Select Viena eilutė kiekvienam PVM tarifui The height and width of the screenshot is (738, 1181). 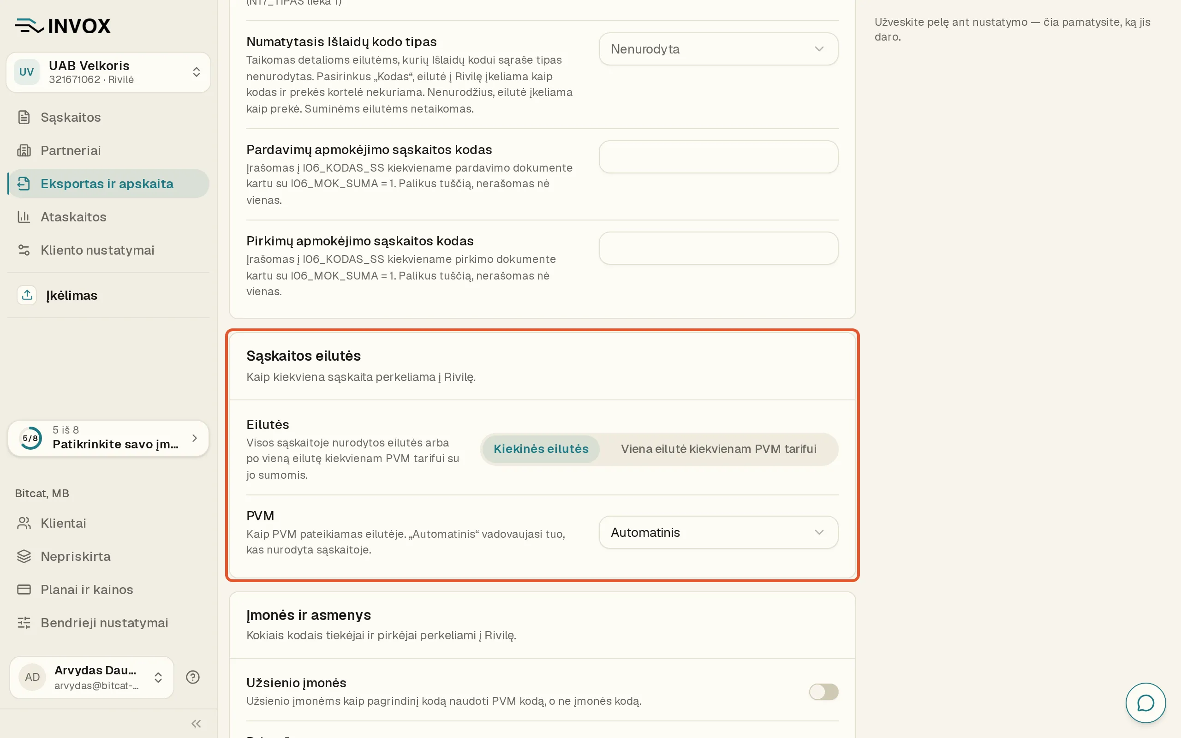point(718,449)
